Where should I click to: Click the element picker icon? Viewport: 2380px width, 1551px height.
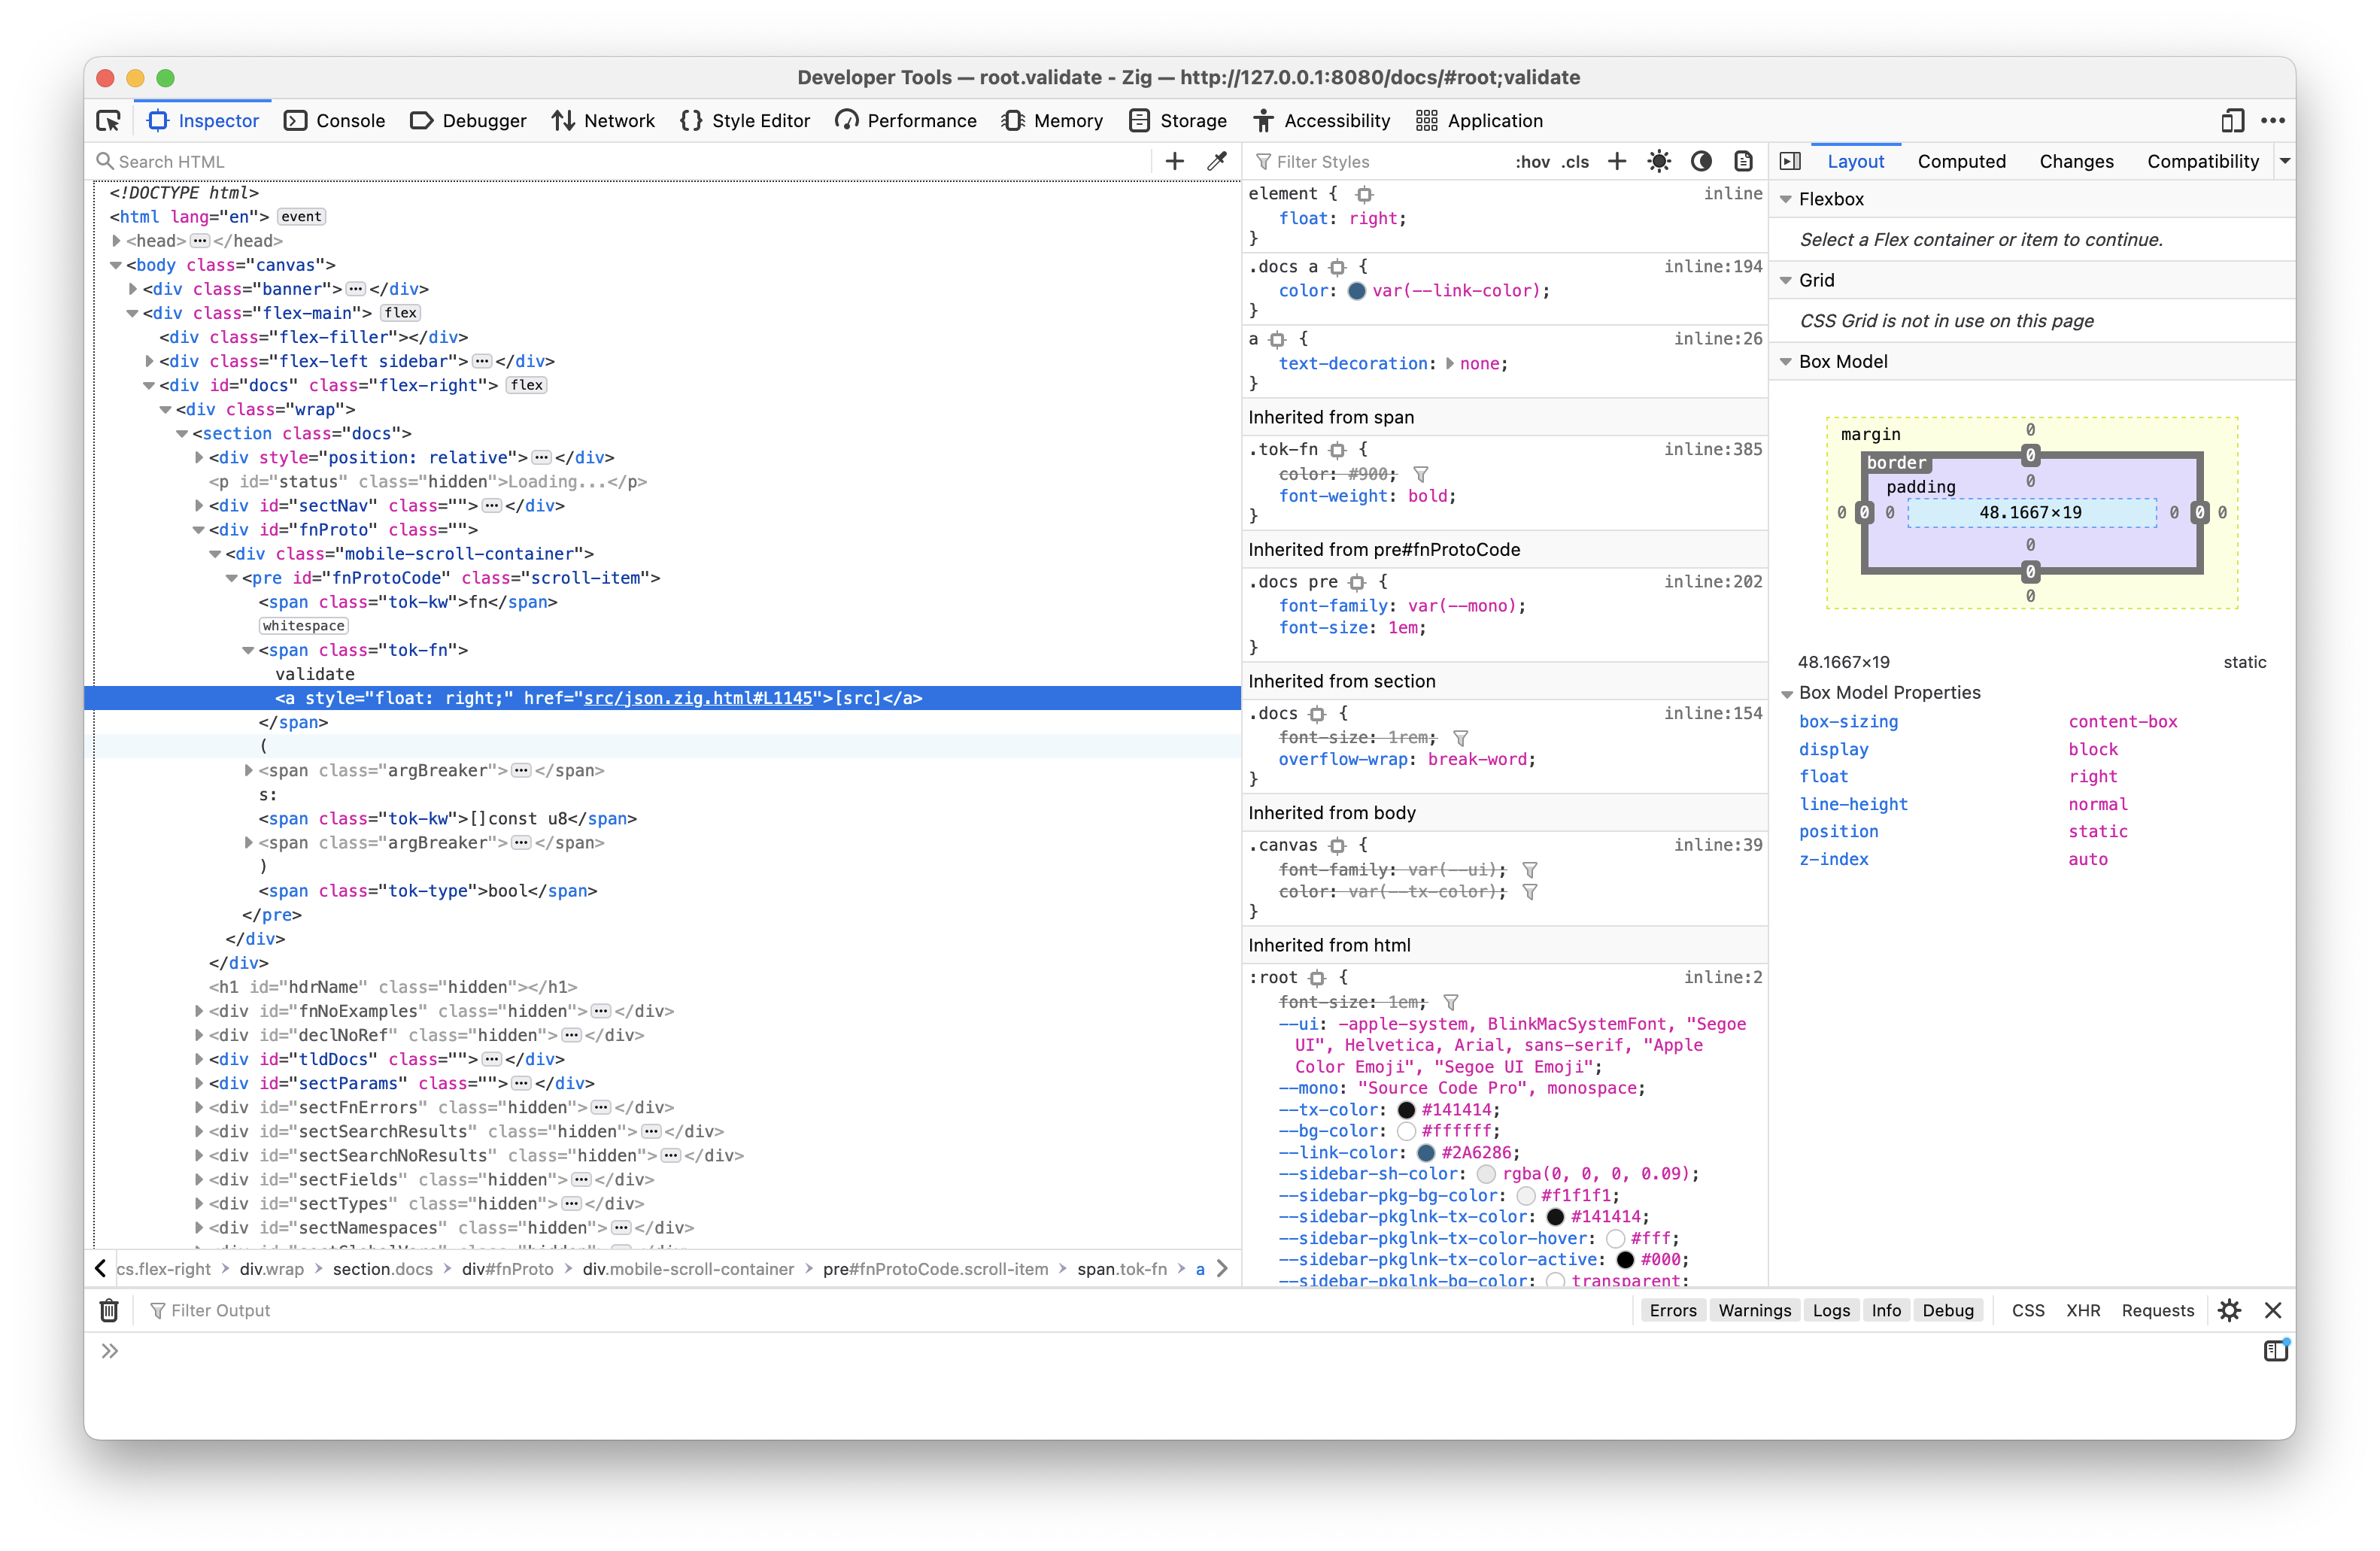coord(108,121)
